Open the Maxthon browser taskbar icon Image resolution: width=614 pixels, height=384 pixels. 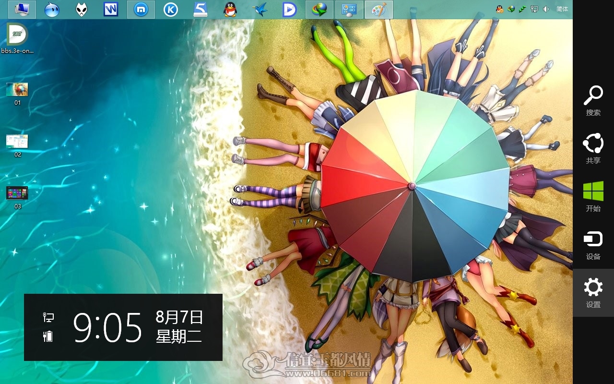141,9
